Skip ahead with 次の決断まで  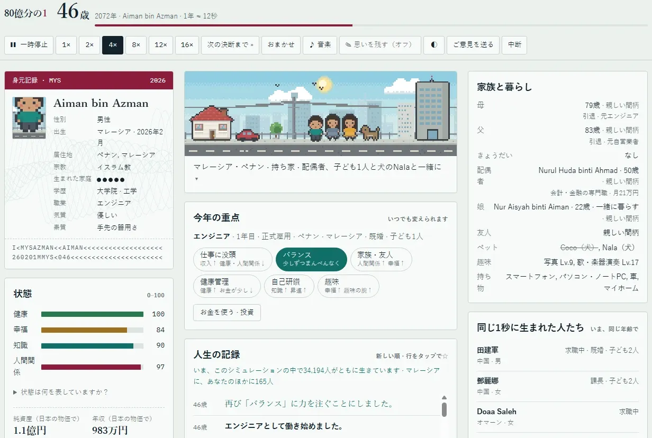[x=230, y=45]
